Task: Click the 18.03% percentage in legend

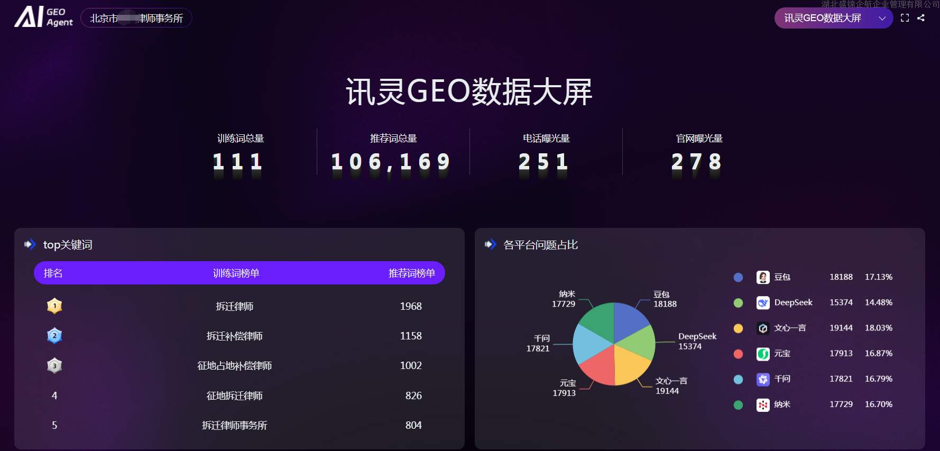Action: click(879, 328)
